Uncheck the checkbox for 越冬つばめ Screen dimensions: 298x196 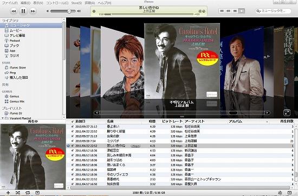pyautogui.click(x=72, y=160)
